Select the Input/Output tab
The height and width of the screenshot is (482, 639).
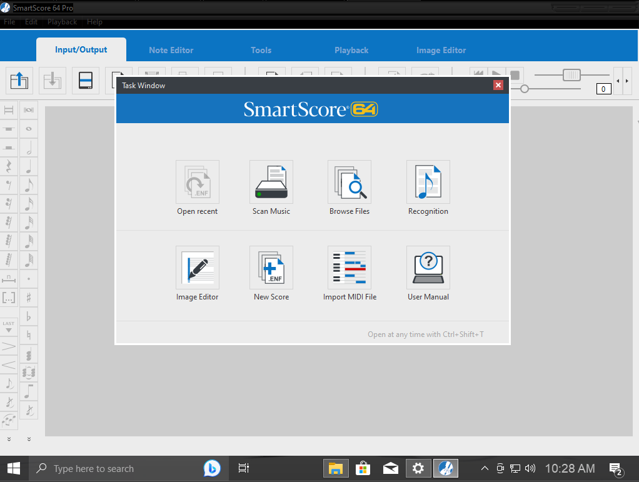(81, 50)
